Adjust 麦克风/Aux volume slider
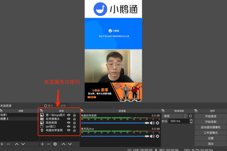This screenshot has height=151, width=227. (x=115, y=136)
